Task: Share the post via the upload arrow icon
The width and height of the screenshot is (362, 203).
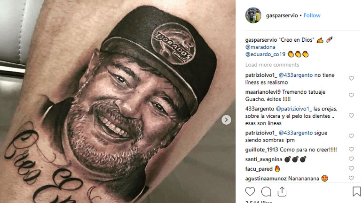Action: pos(282,191)
